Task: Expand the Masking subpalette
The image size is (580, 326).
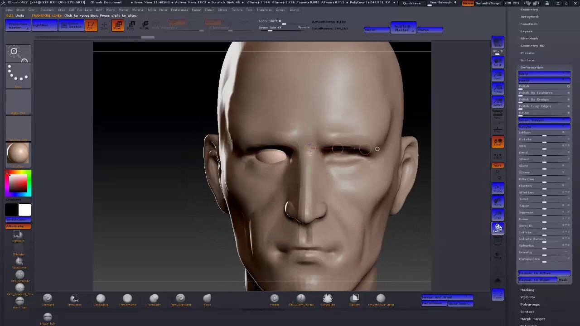Action: [527, 290]
